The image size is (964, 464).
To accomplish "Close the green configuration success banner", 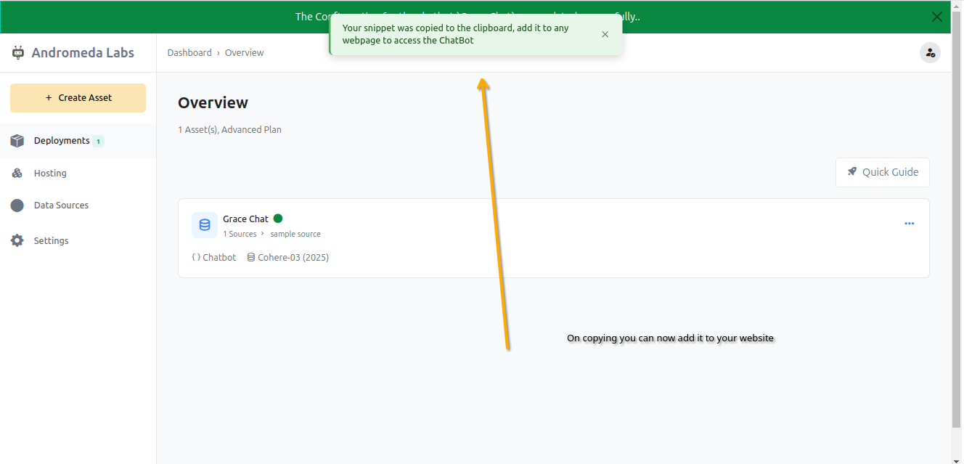I will click(x=937, y=17).
